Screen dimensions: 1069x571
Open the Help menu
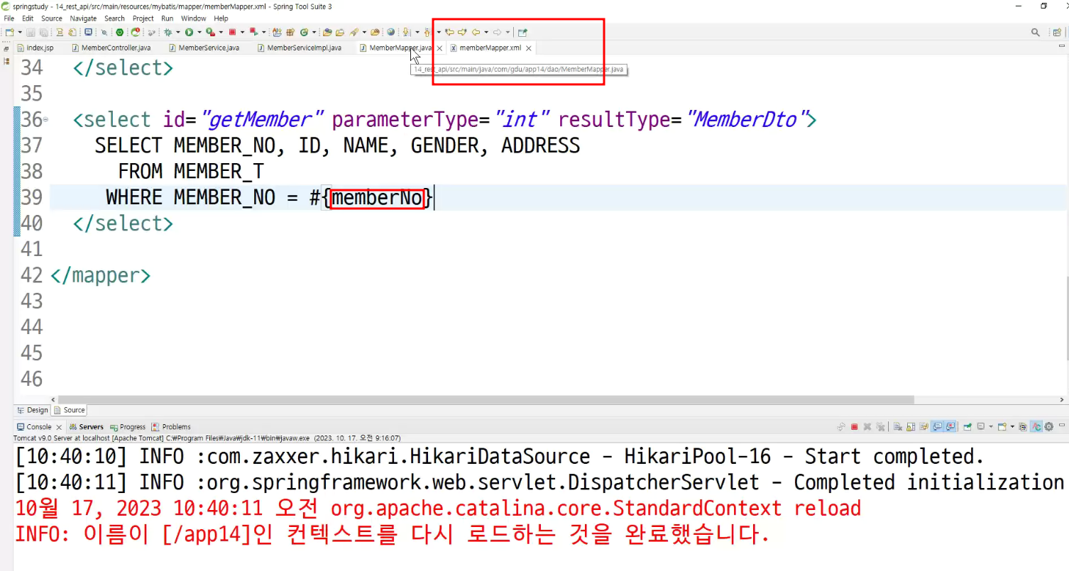pos(221,18)
